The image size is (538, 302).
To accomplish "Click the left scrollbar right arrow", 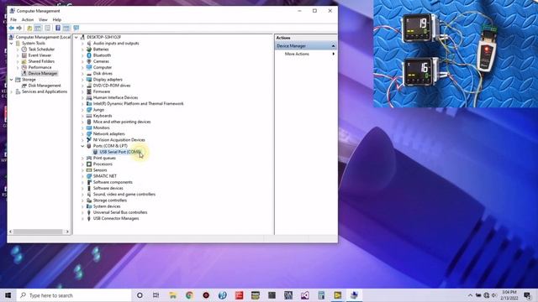I will (x=67, y=232).
